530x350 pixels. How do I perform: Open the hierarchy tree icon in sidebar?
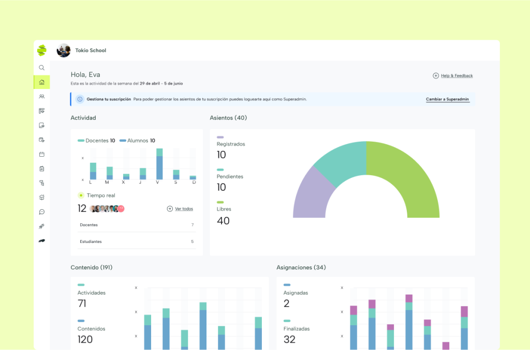42,183
